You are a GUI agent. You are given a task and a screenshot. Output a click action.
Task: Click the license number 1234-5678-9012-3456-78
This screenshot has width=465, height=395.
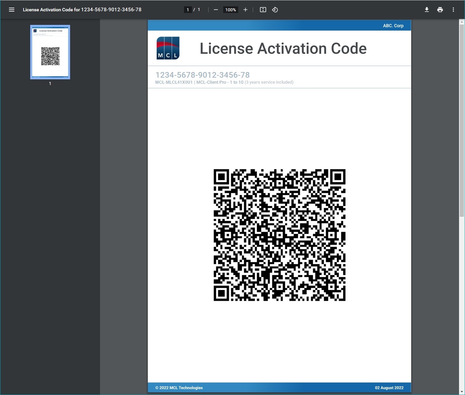coord(203,75)
